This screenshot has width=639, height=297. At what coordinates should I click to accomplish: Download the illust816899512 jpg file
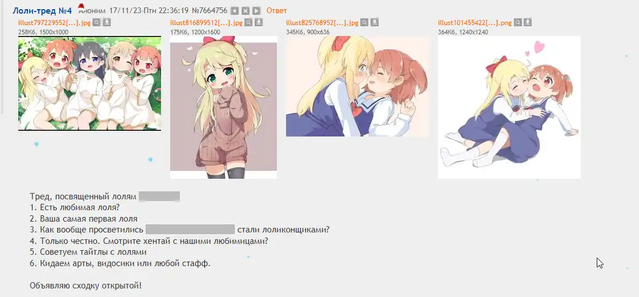coord(258,22)
